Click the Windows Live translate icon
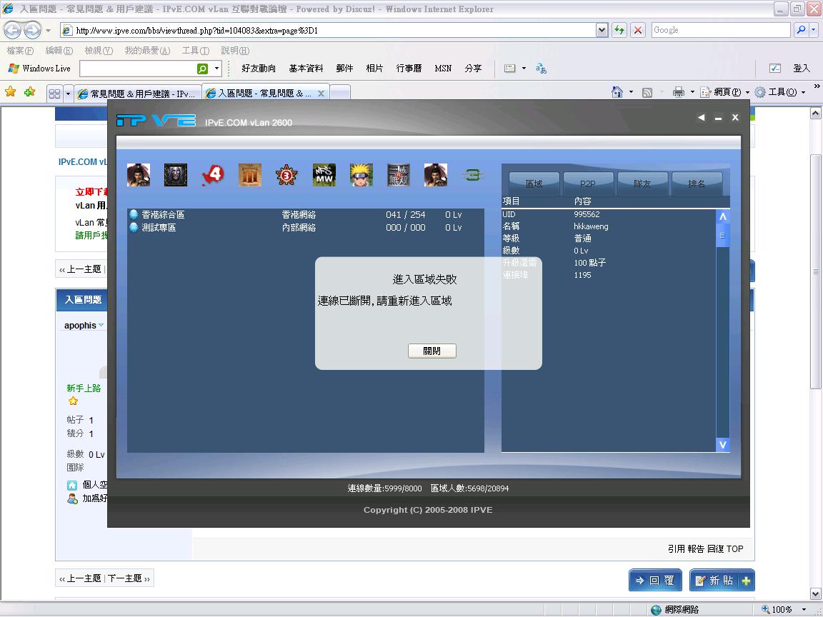The width and height of the screenshot is (823, 617). click(x=541, y=69)
